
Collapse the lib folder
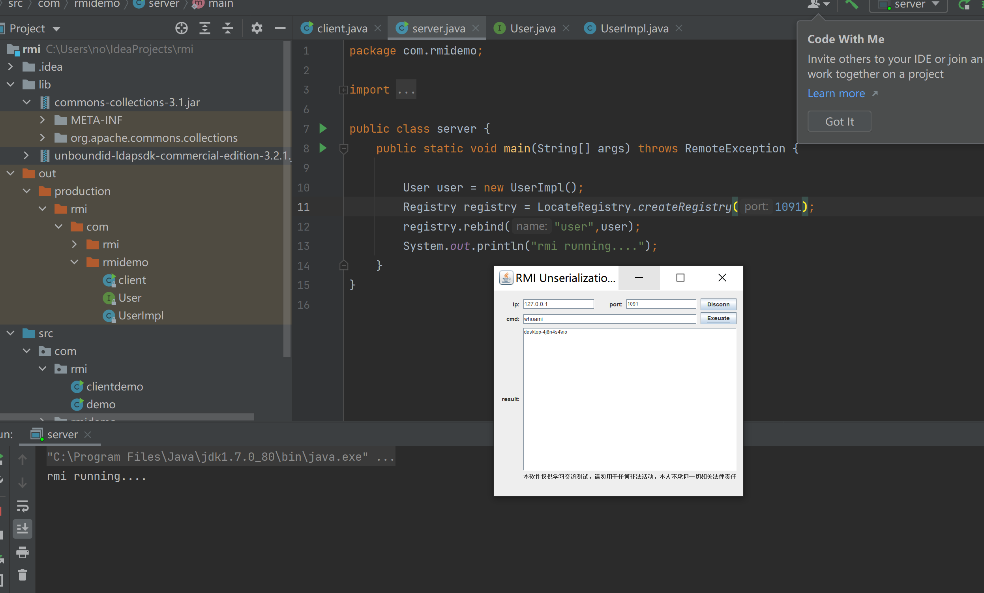pyautogui.click(x=11, y=84)
